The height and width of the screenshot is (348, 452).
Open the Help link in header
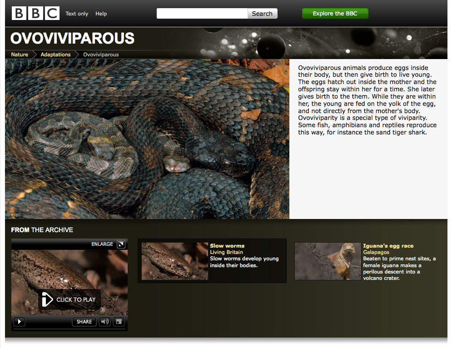(101, 14)
